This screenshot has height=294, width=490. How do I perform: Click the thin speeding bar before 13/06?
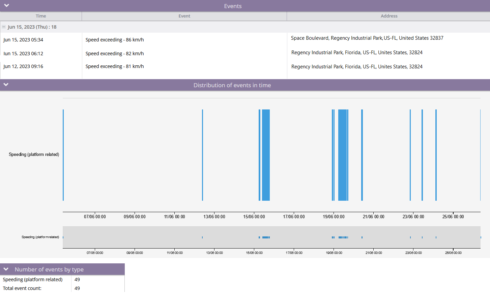[x=202, y=155]
